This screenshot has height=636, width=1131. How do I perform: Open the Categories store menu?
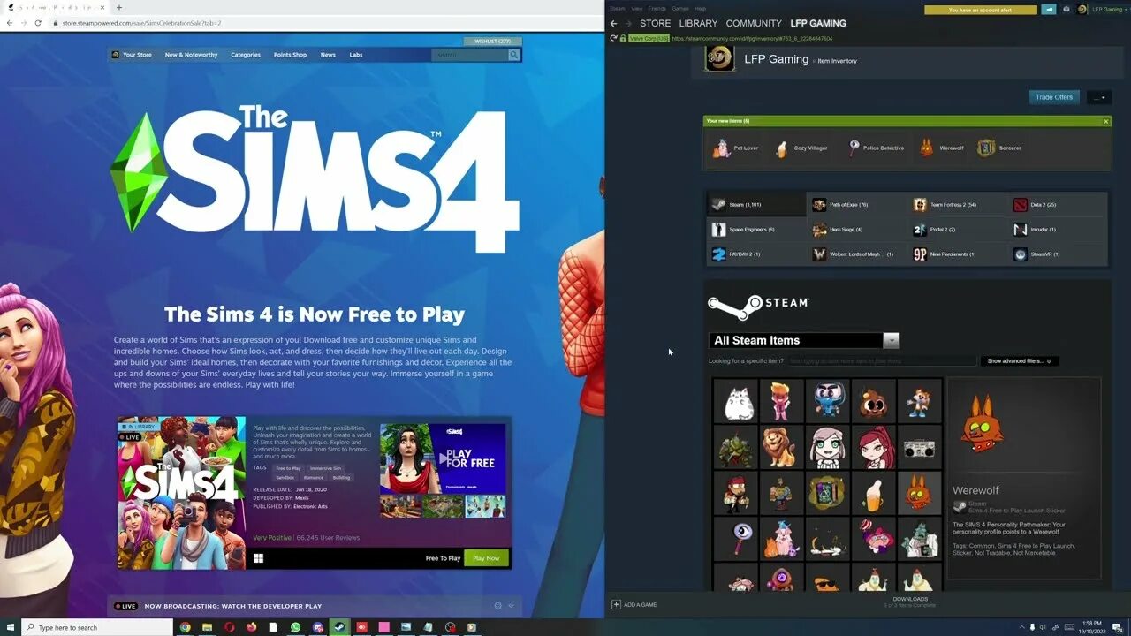pyautogui.click(x=246, y=55)
